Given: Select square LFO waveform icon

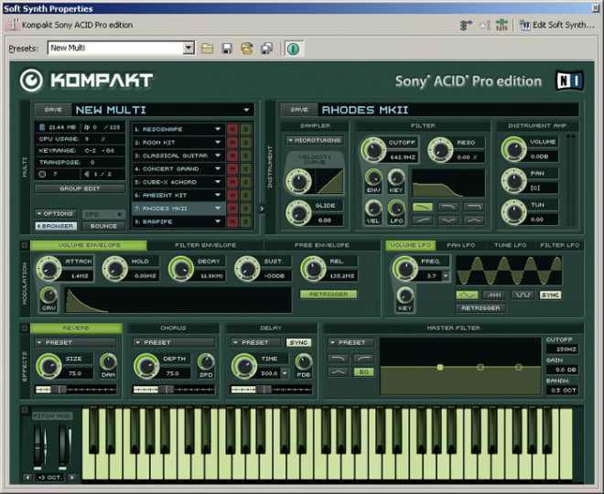Looking at the screenshot, I should 523,295.
